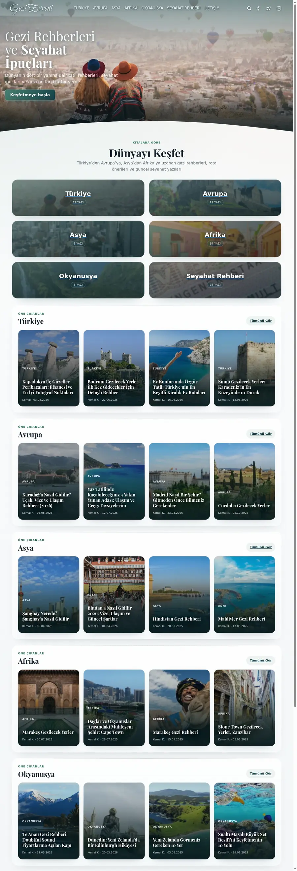Viewport: 297px width, 871px height.
Task: Open the Twitter icon in header
Action: click(268, 9)
